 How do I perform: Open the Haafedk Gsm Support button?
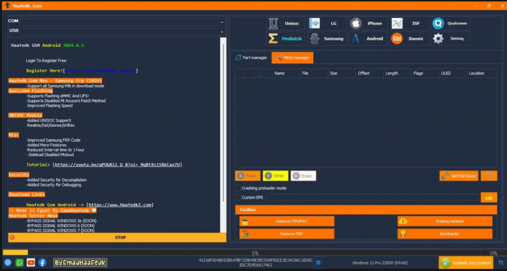pos(466,263)
